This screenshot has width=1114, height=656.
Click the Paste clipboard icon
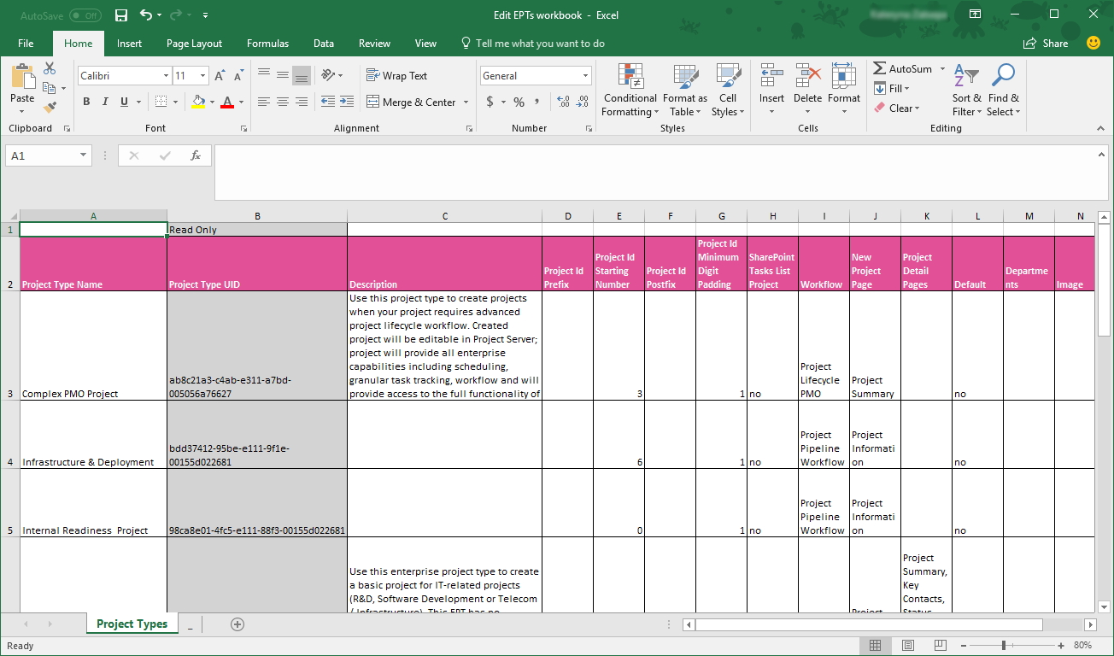[22, 77]
